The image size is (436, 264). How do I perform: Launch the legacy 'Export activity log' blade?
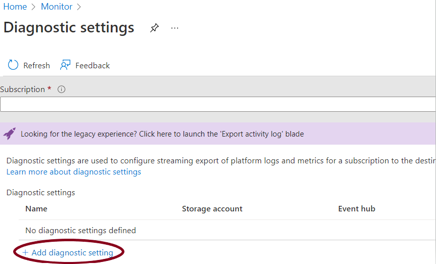(162, 134)
